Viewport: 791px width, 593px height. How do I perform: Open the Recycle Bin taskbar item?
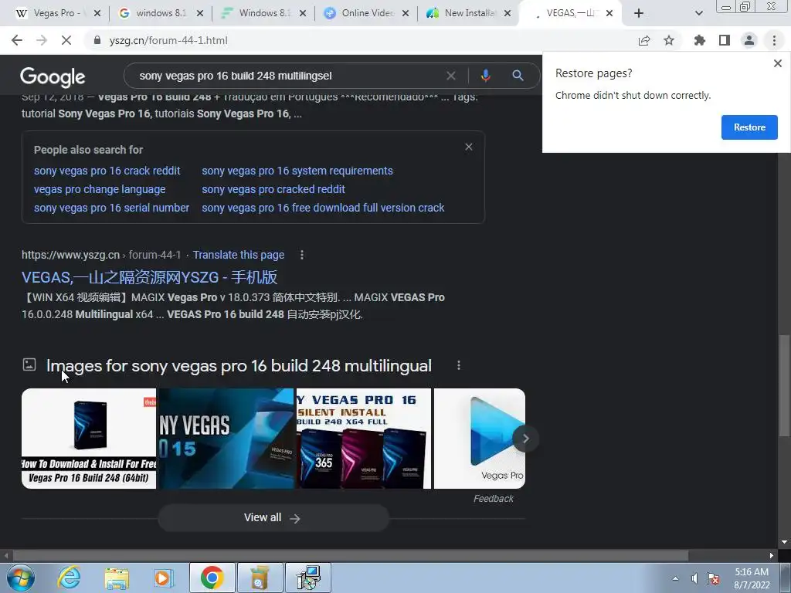pos(260,578)
